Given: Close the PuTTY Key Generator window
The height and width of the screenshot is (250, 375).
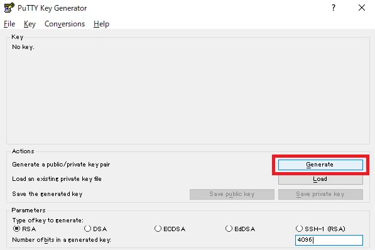Looking at the screenshot, I should click(x=362, y=8).
